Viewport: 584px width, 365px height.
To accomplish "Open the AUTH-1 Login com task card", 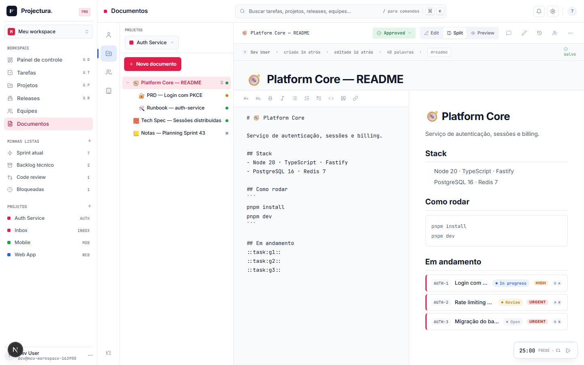I will click(496, 283).
